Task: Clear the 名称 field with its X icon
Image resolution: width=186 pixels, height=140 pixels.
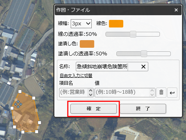Action: pyautogui.click(x=143, y=67)
